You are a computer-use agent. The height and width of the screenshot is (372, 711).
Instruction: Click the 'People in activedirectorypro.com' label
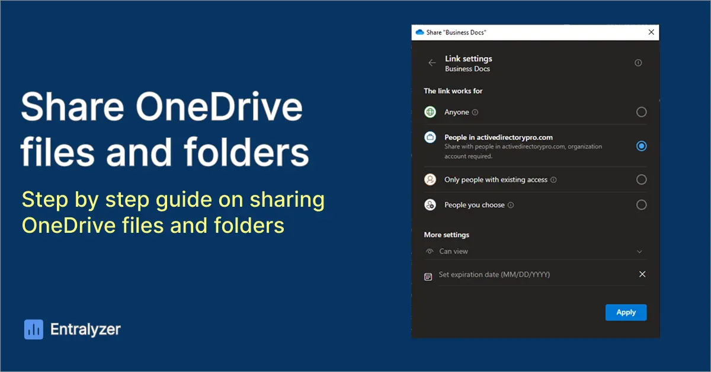coord(498,137)
